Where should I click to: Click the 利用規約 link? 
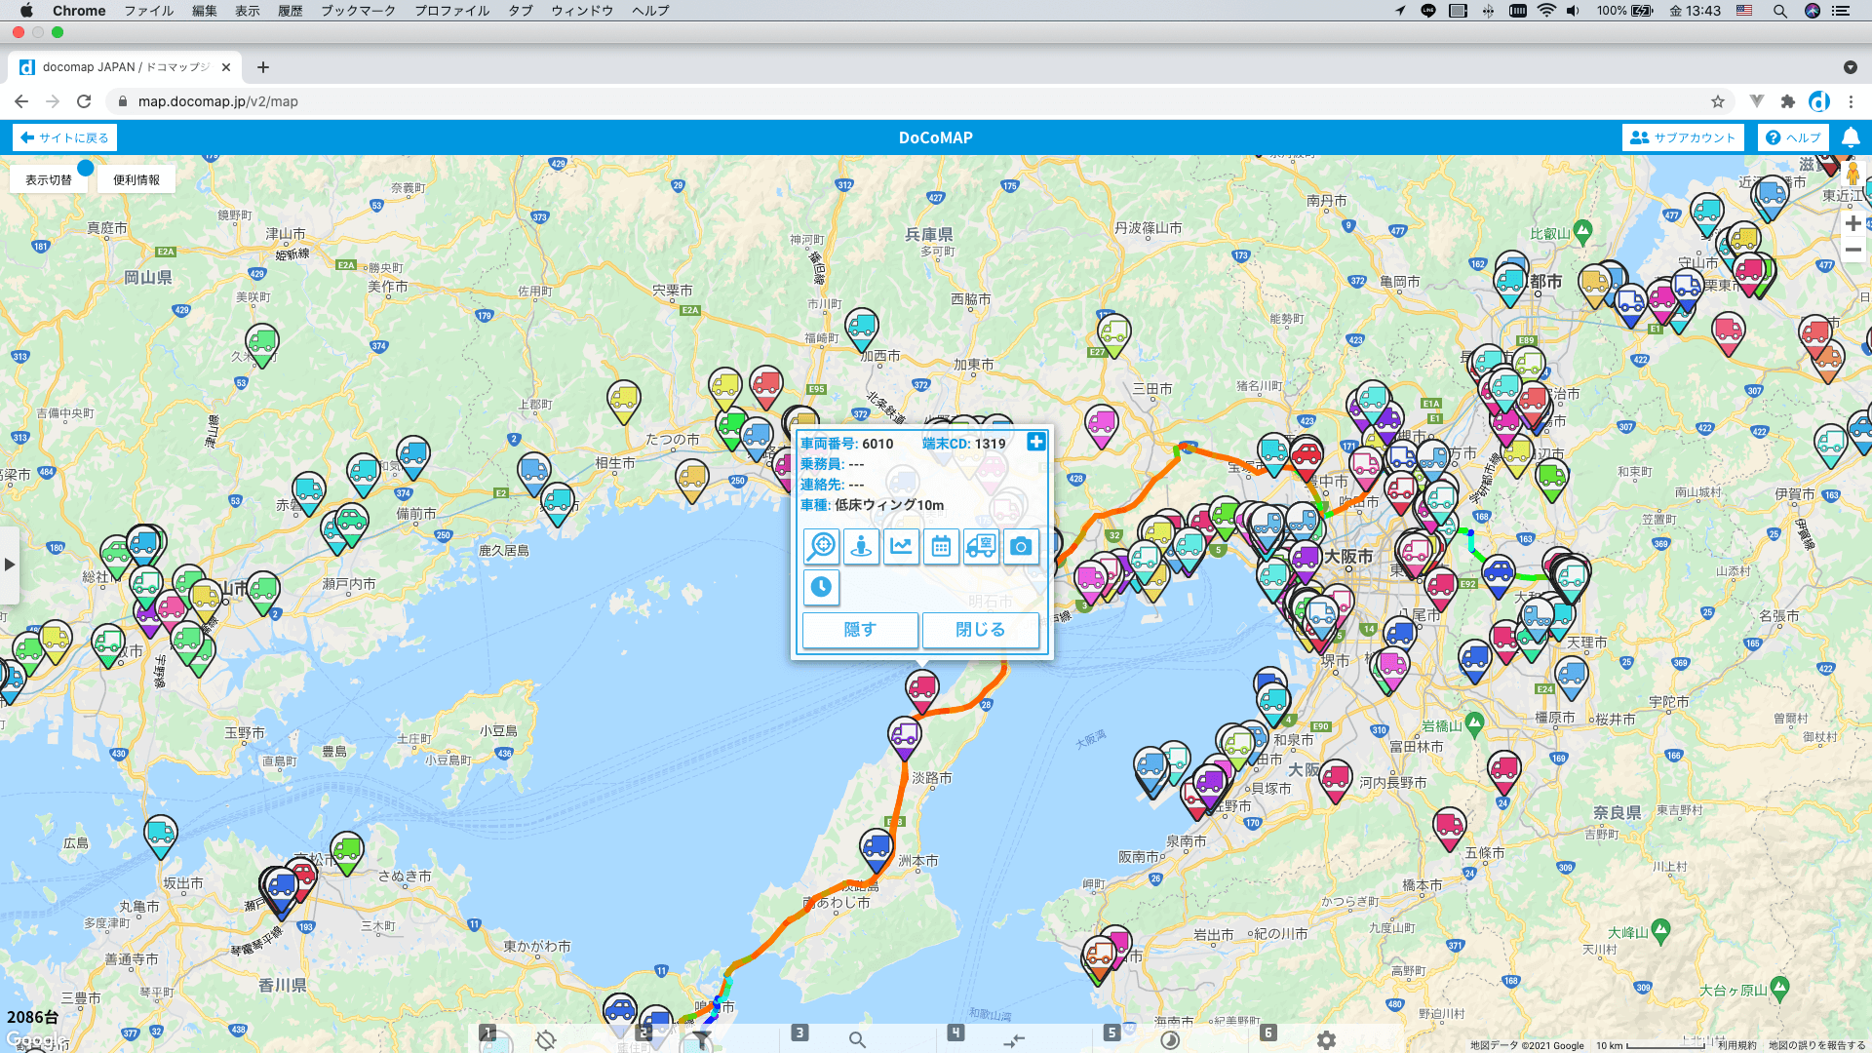point(1736,1045)
